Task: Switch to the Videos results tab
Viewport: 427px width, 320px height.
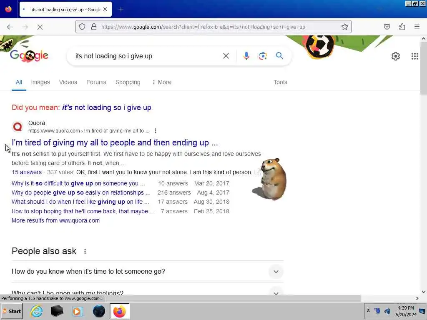Action: [x=68, y=82]
